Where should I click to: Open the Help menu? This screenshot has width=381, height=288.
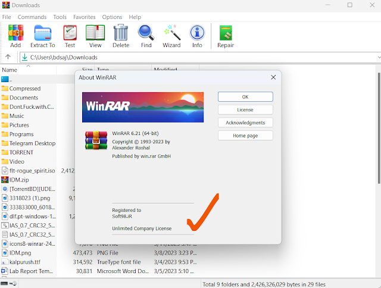[135, 17]
